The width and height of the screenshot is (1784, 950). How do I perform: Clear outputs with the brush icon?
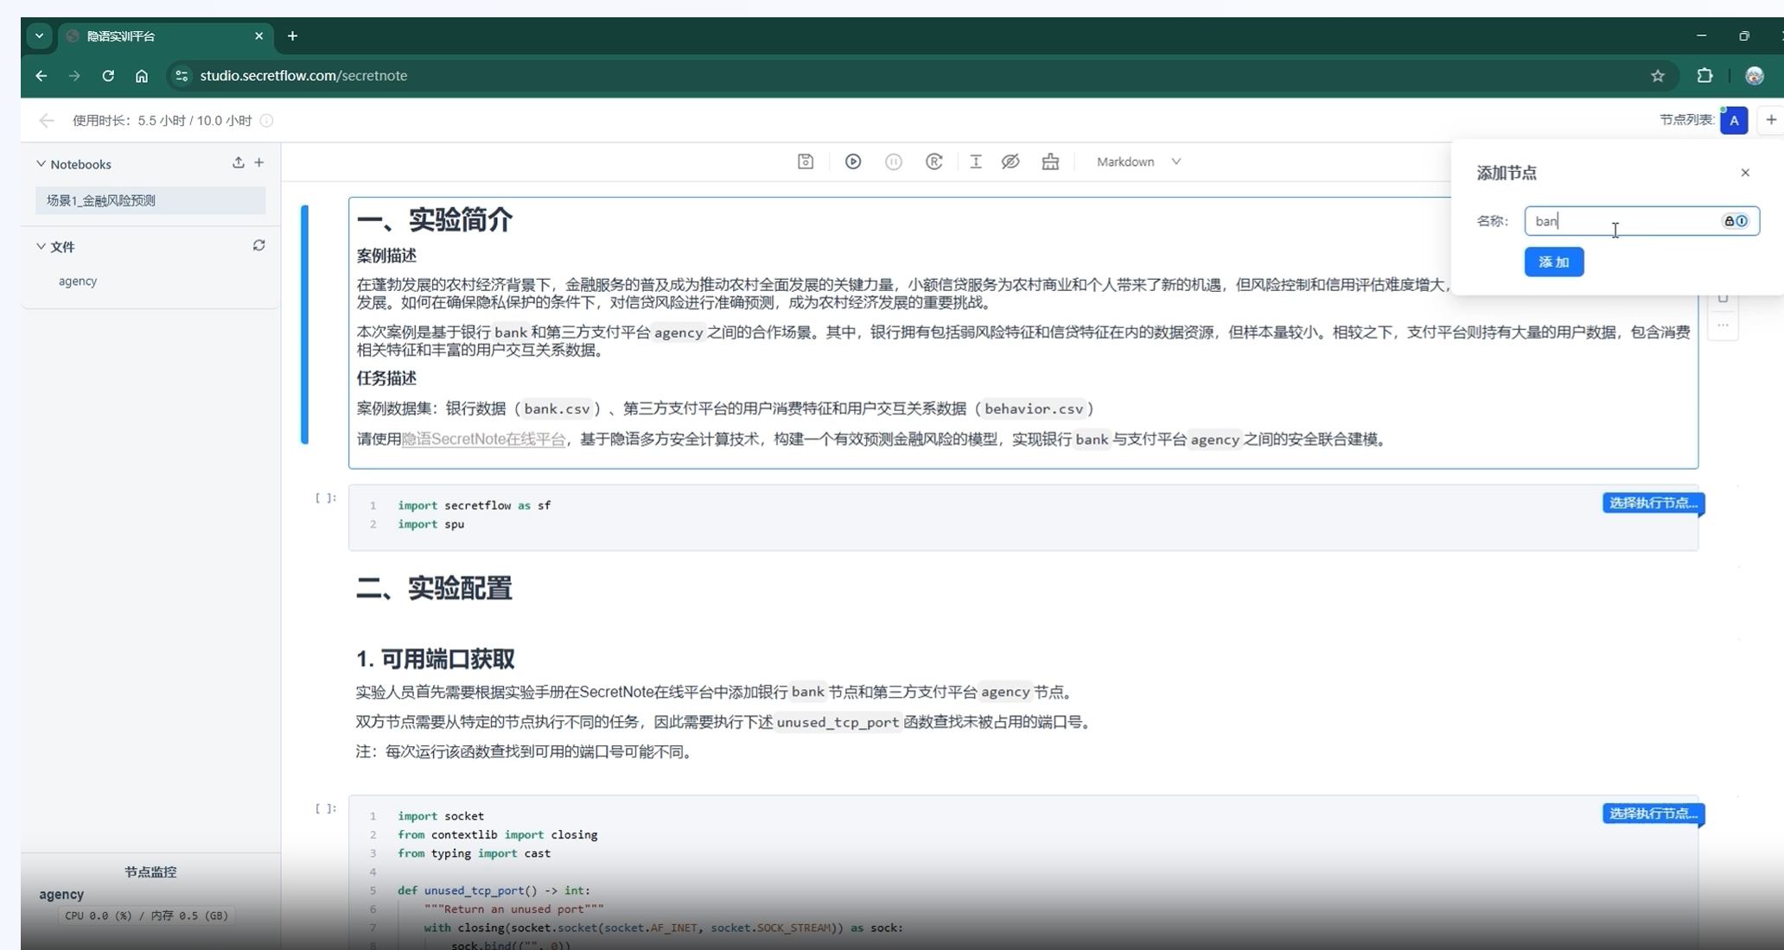click(x=1050, y=161)
